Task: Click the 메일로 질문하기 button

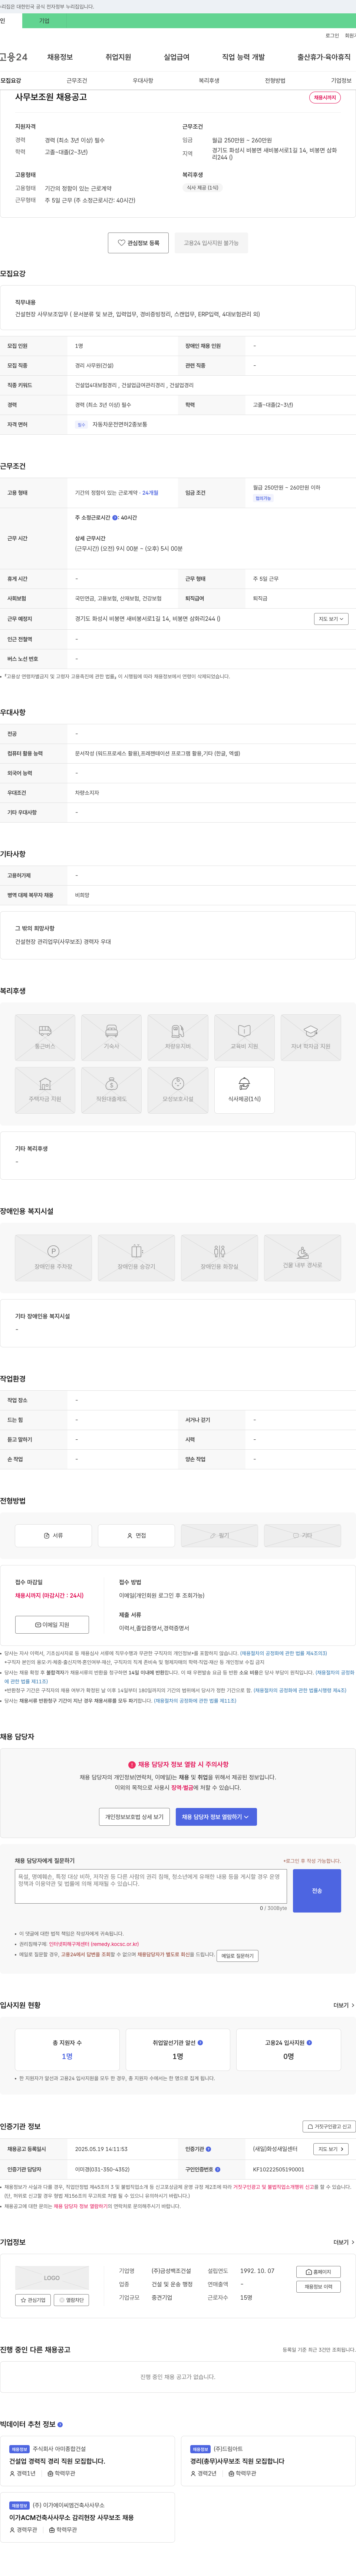Action: coord(237,1955)
